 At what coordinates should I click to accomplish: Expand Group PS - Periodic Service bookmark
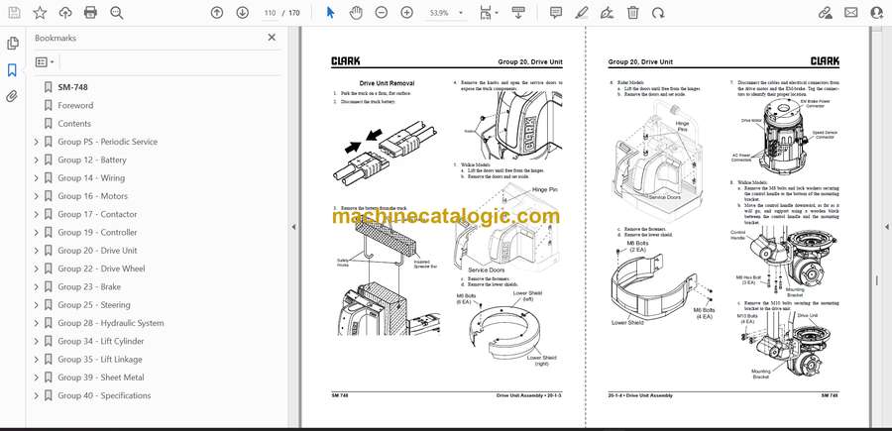(x=37, y=142)
